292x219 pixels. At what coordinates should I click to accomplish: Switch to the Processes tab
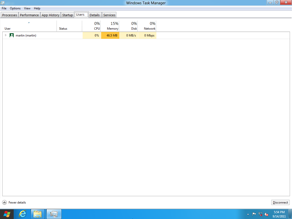tap(9, 15)
